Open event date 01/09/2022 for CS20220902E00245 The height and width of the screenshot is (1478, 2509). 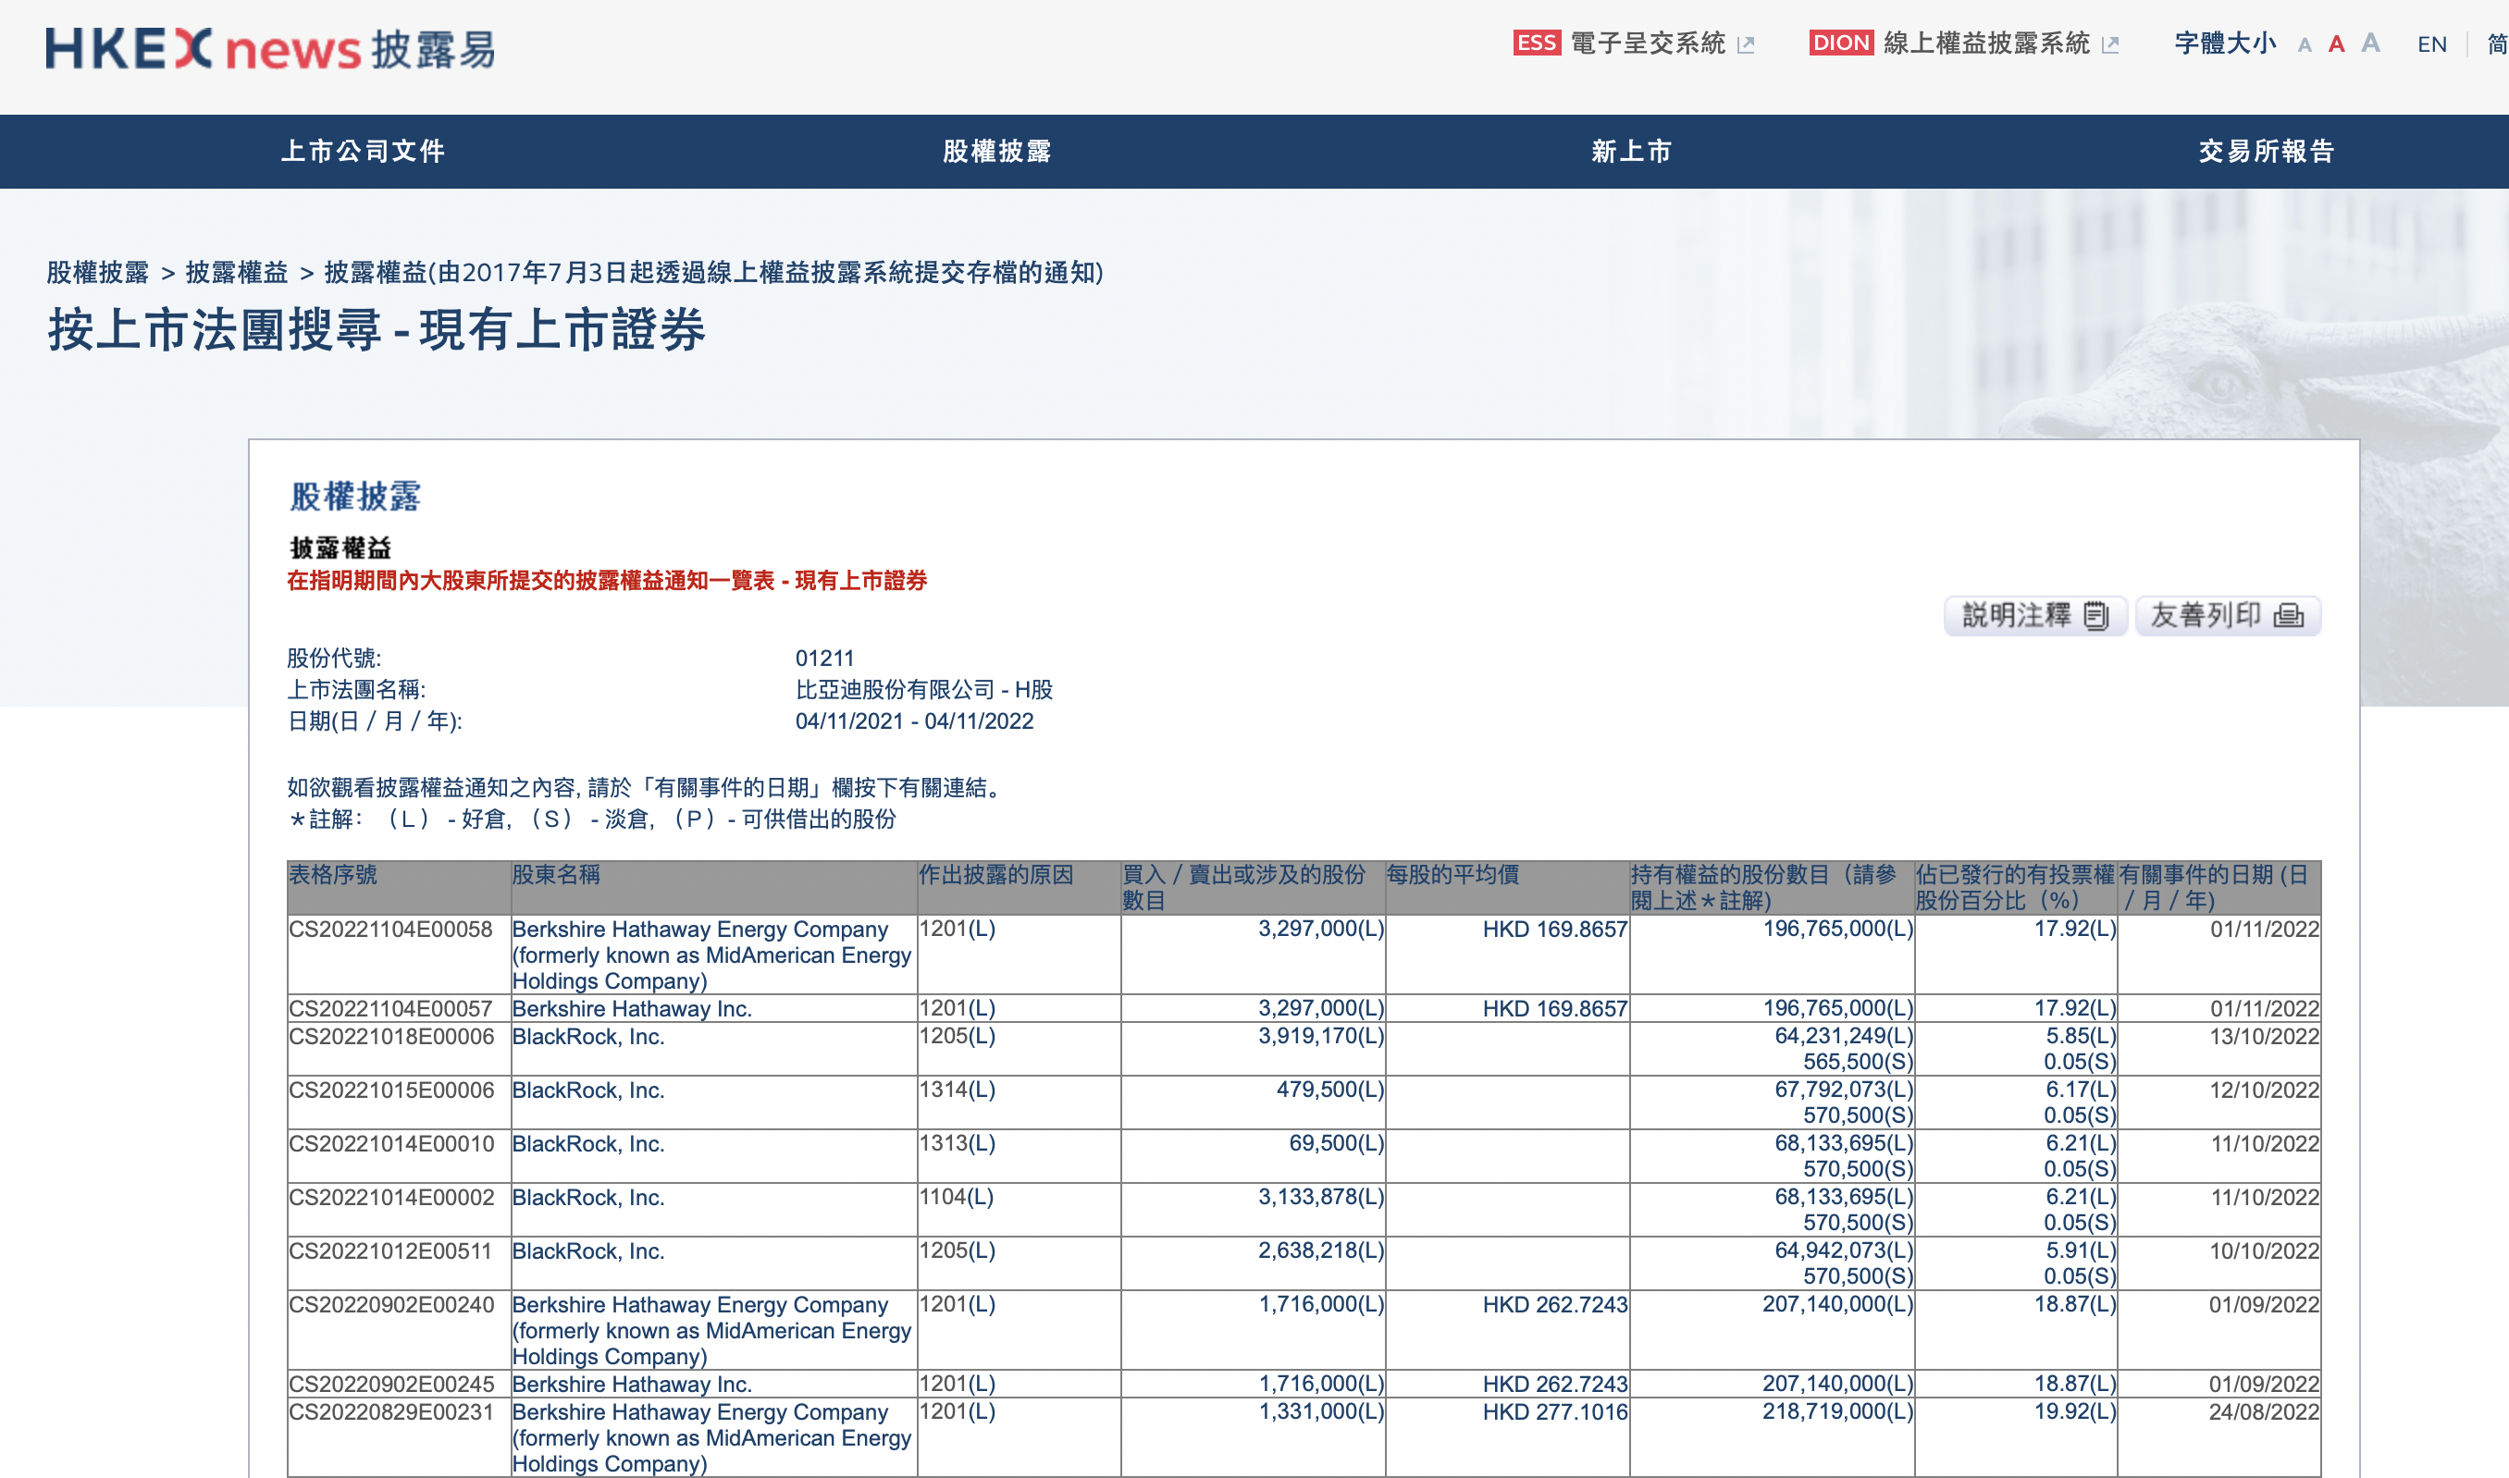coord(2264,1385)
